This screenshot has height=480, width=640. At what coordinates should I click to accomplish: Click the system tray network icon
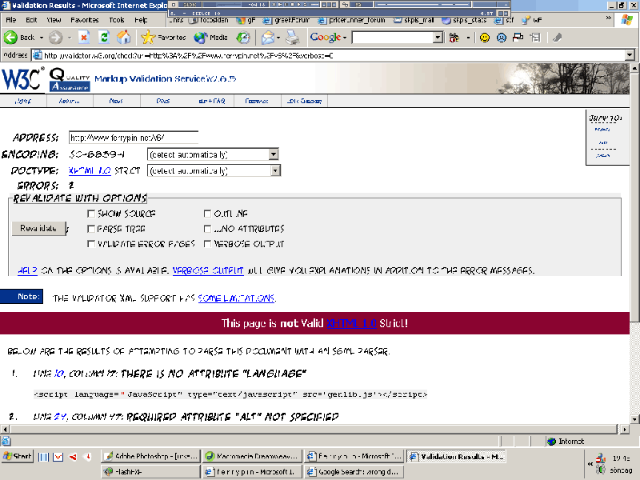601,458
